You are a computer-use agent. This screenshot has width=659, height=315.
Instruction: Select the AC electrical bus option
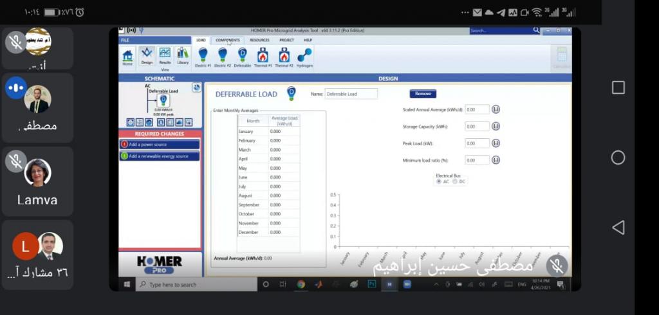point(439,182)
